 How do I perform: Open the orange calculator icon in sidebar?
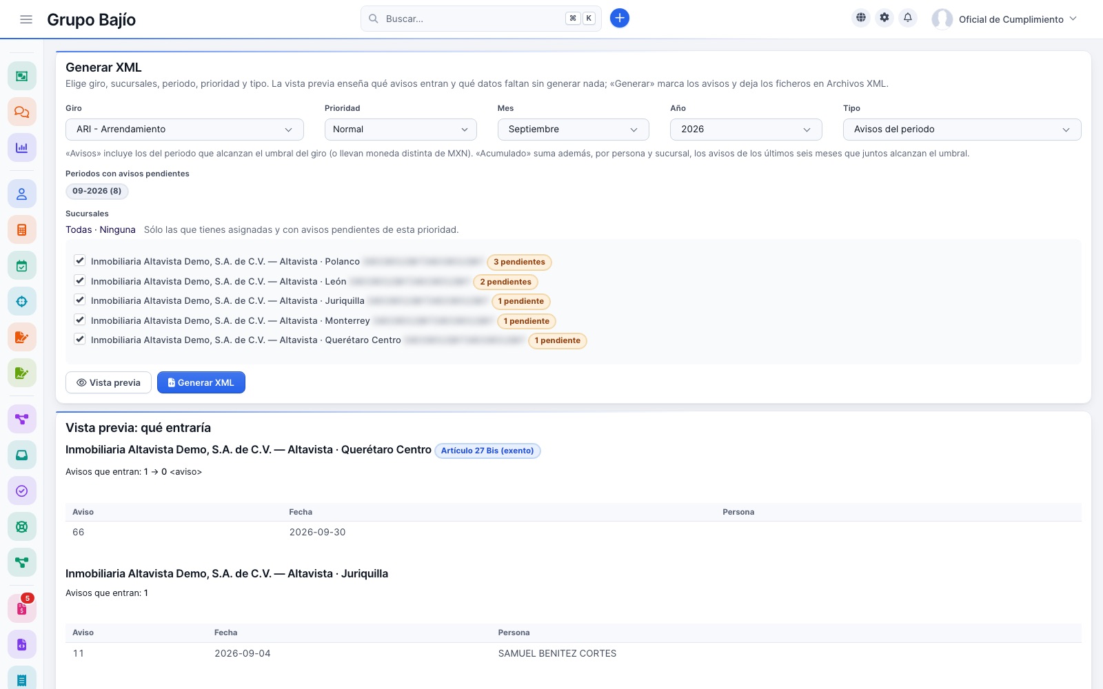22,230
